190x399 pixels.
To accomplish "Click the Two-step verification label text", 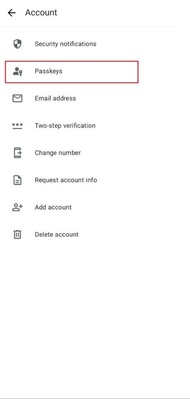I will pos(65,126).
